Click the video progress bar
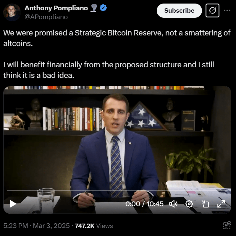 (117, 191)
